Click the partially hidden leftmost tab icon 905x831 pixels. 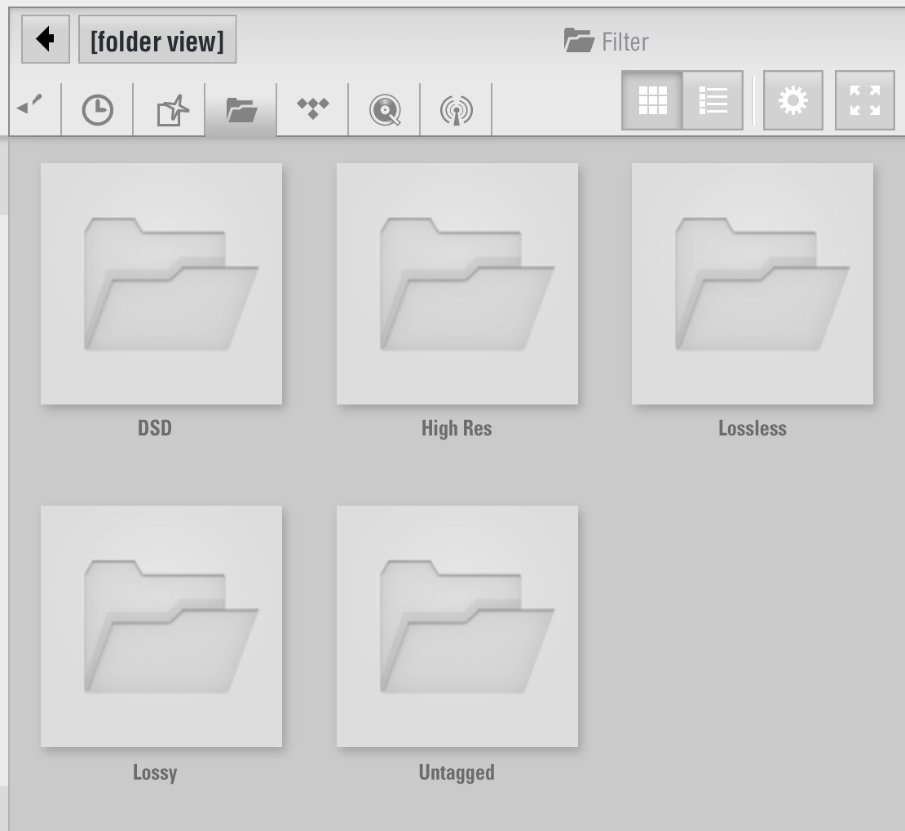pyautogui.click(x=29, y=106)
